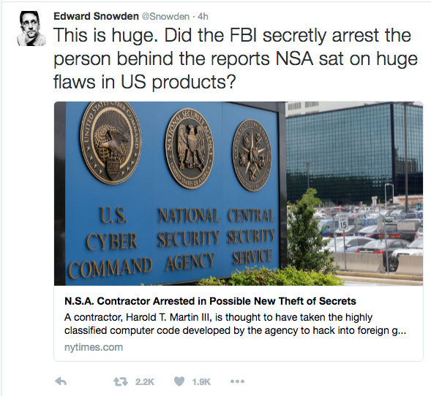Open headline 'N.S.A. Contractor Arrested in Possible New Theft'

click(210, 301)
